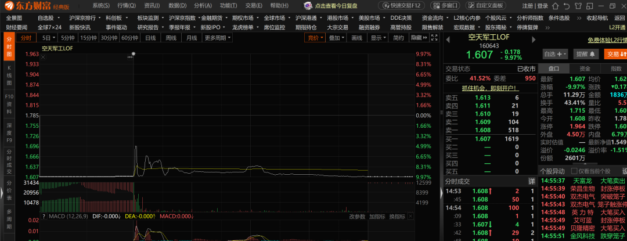This screenshot has width=627, height=241.
Task: Click the 提醒 bell alert button
Action: tap(585, 53)
